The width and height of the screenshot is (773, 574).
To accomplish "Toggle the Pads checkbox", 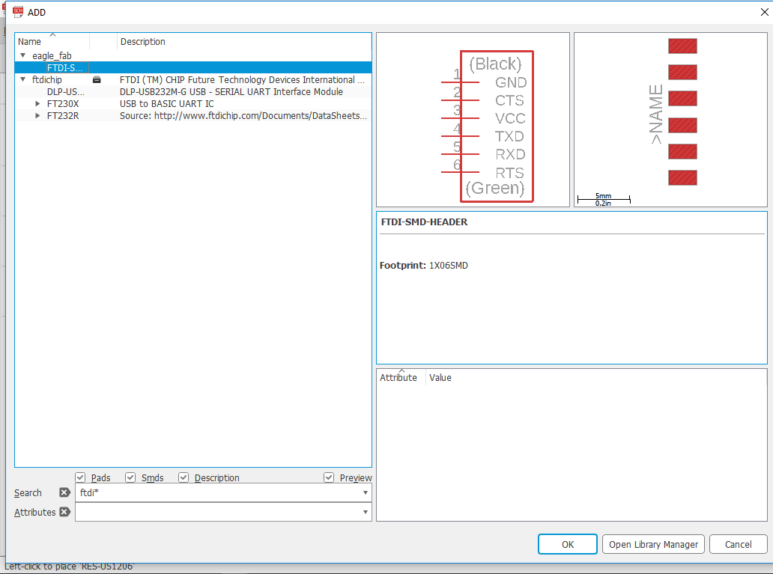I will [80, 477].
